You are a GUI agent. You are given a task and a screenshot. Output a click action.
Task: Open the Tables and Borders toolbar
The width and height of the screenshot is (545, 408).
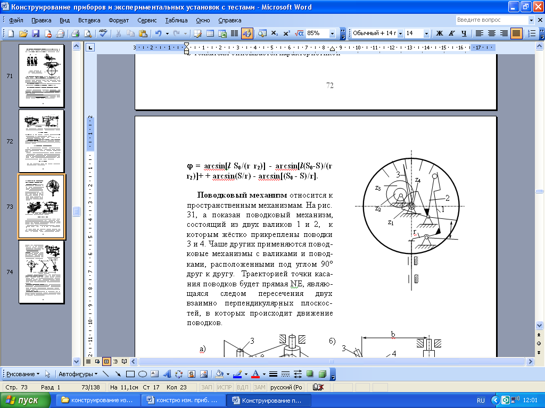[198, 33]
